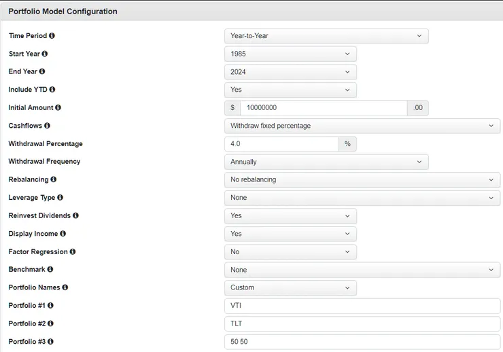Open the Reinvest Dividends Yes dropdown

pos(290,215)
